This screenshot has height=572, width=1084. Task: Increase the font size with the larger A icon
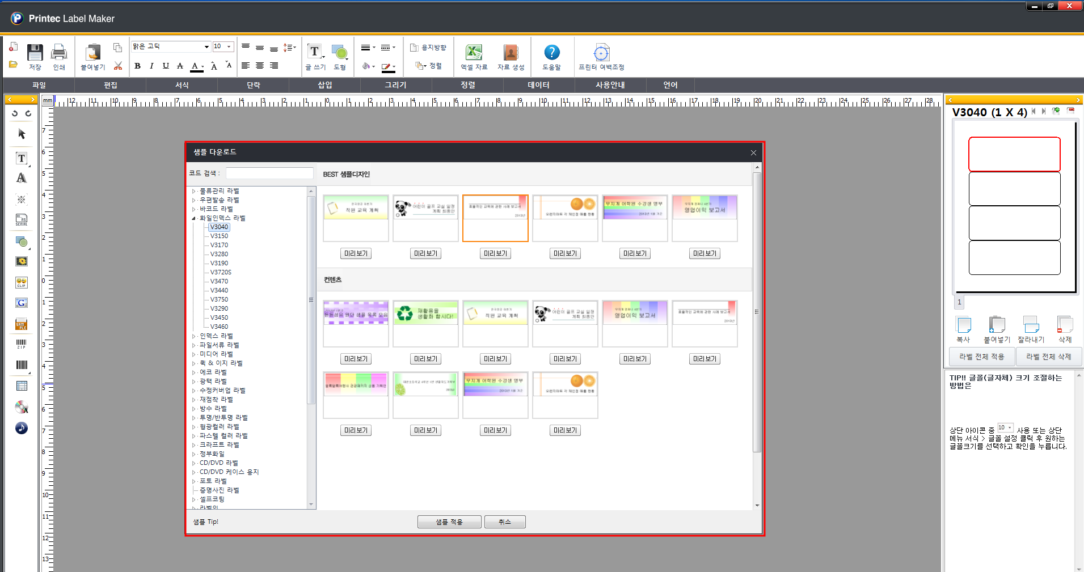[214, 66]
